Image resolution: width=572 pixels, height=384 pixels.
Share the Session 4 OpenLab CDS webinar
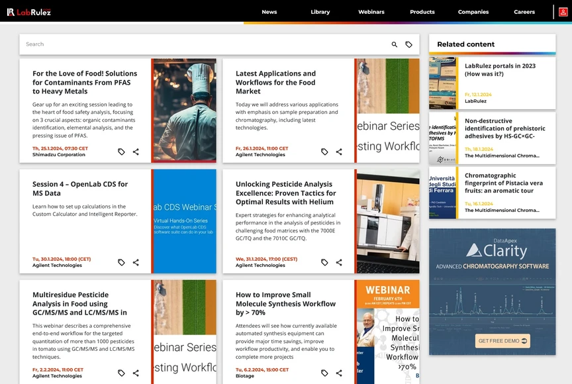[136, 262]
